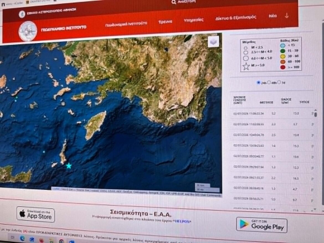Sort by the ΜΕΓΕΘΟΣ column header
Screen dimensions: 324x243
266,102
